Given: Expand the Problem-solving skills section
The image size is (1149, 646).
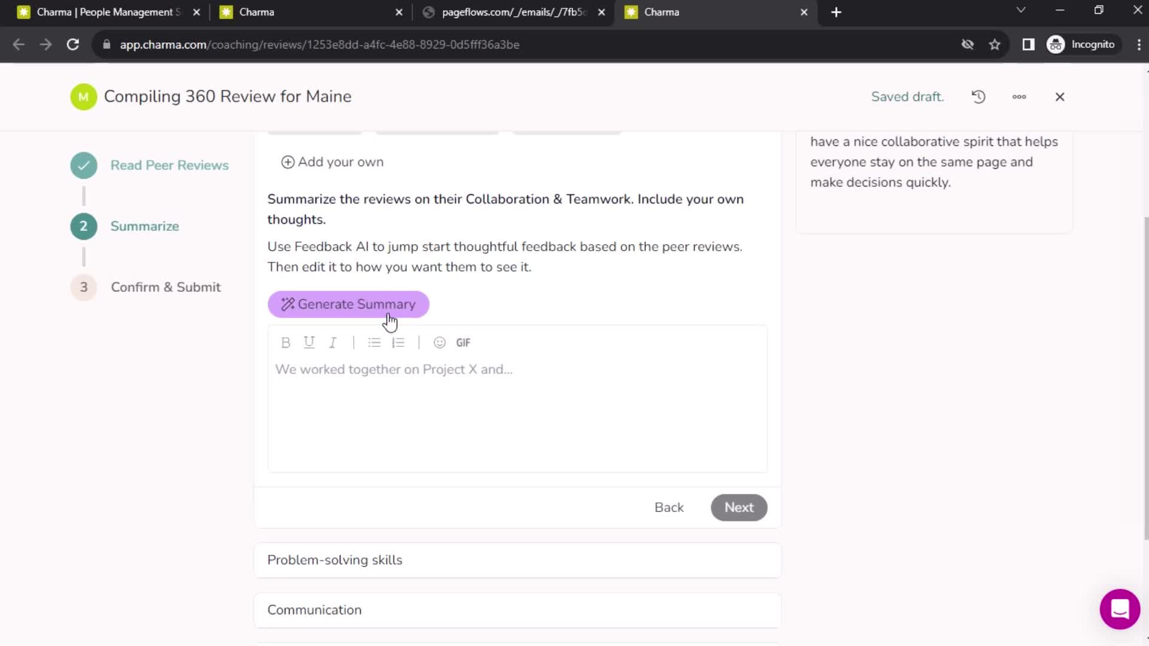Looking at the screenshot, I should point(518,559).
